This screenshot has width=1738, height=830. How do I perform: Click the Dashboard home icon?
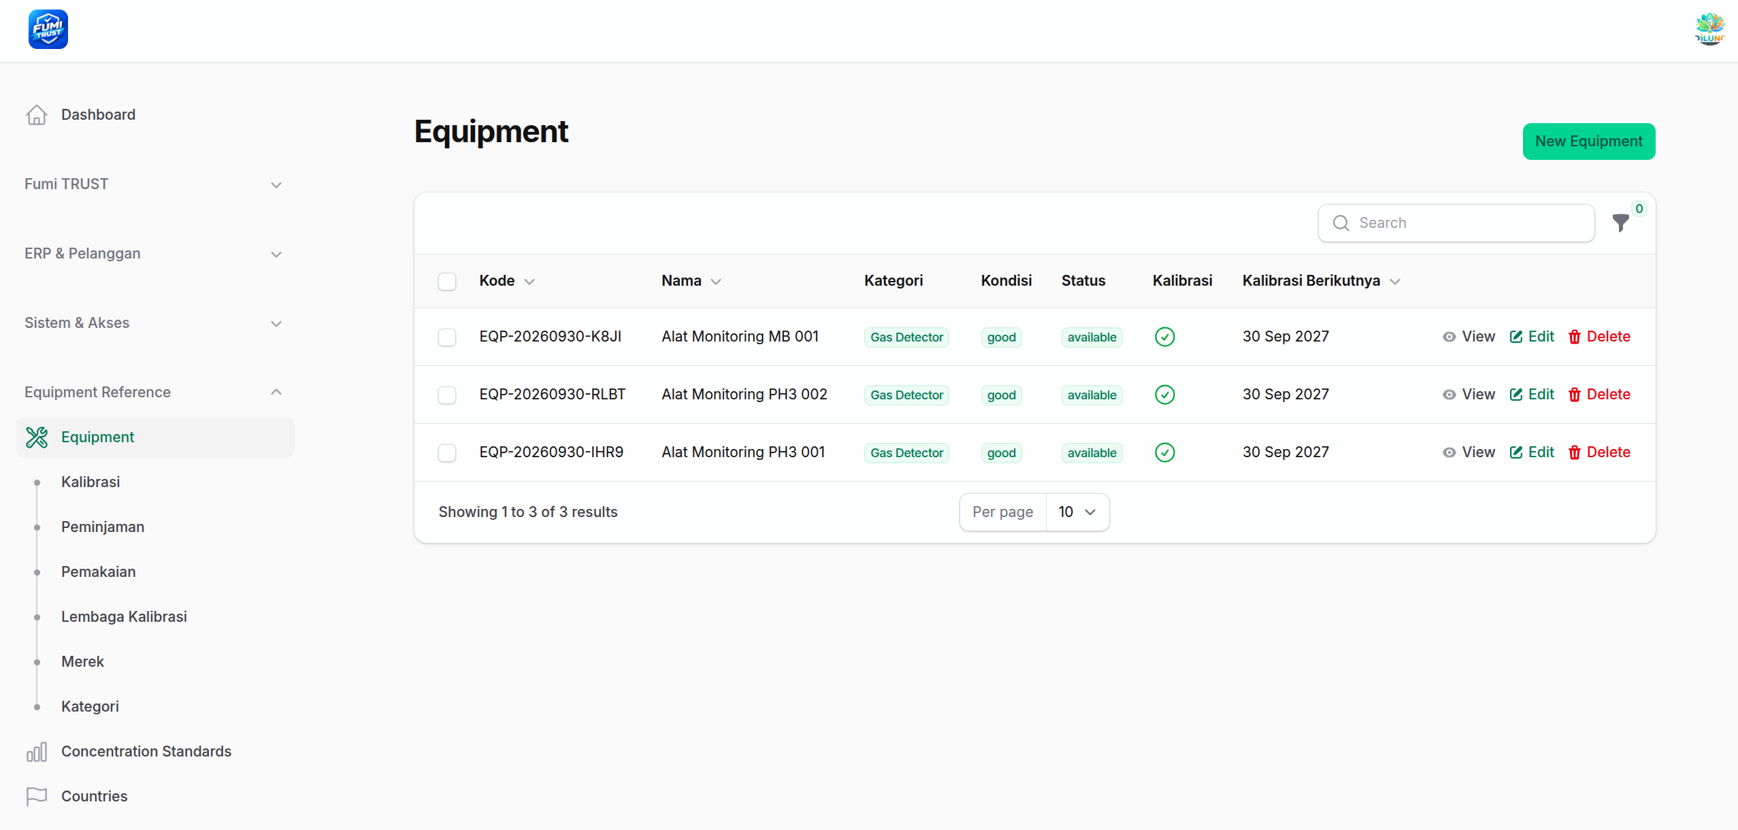click(x=37, y=115)
